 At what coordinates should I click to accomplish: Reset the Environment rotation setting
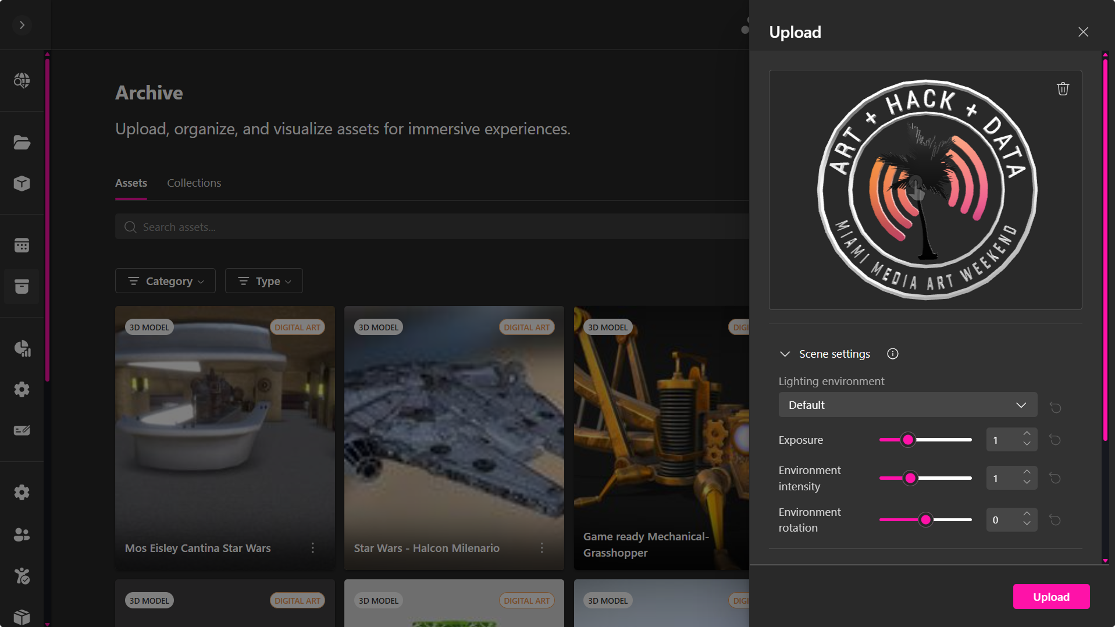(x=1055, y=520)
